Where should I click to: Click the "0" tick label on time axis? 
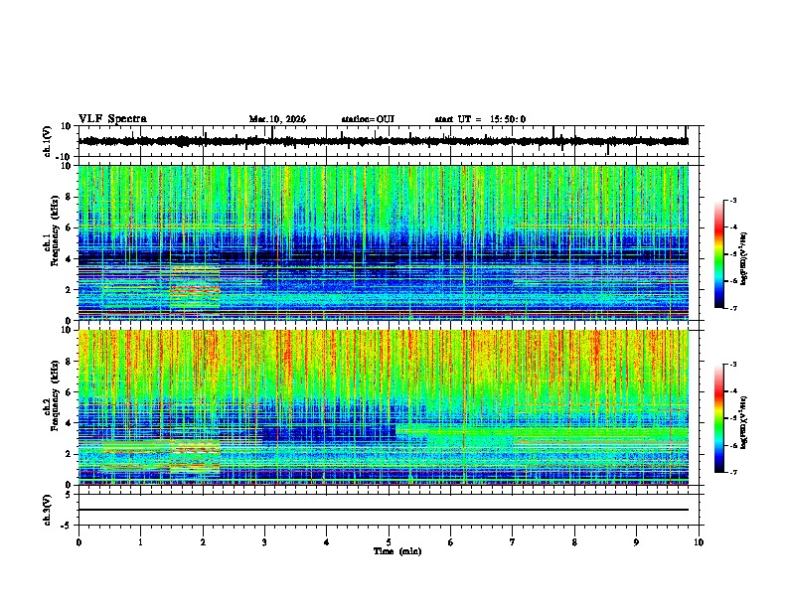79,542
